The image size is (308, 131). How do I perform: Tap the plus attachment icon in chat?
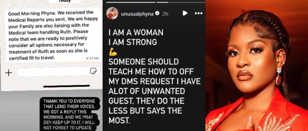pyautogui.click(x=8, y=73)
